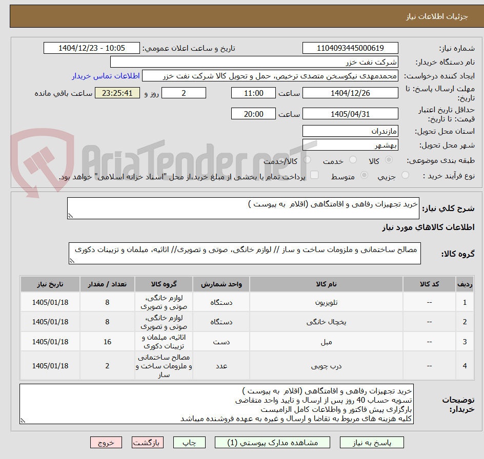Select the کالا radio button
484x459 pixels.
[x=389, y=159]
